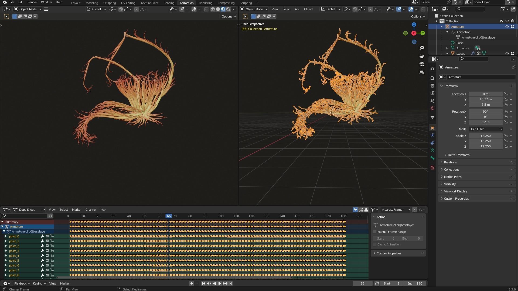Open the Texture properties checker tab
Image resolution: width=518 pixels, height=291 pixels.
432,168
